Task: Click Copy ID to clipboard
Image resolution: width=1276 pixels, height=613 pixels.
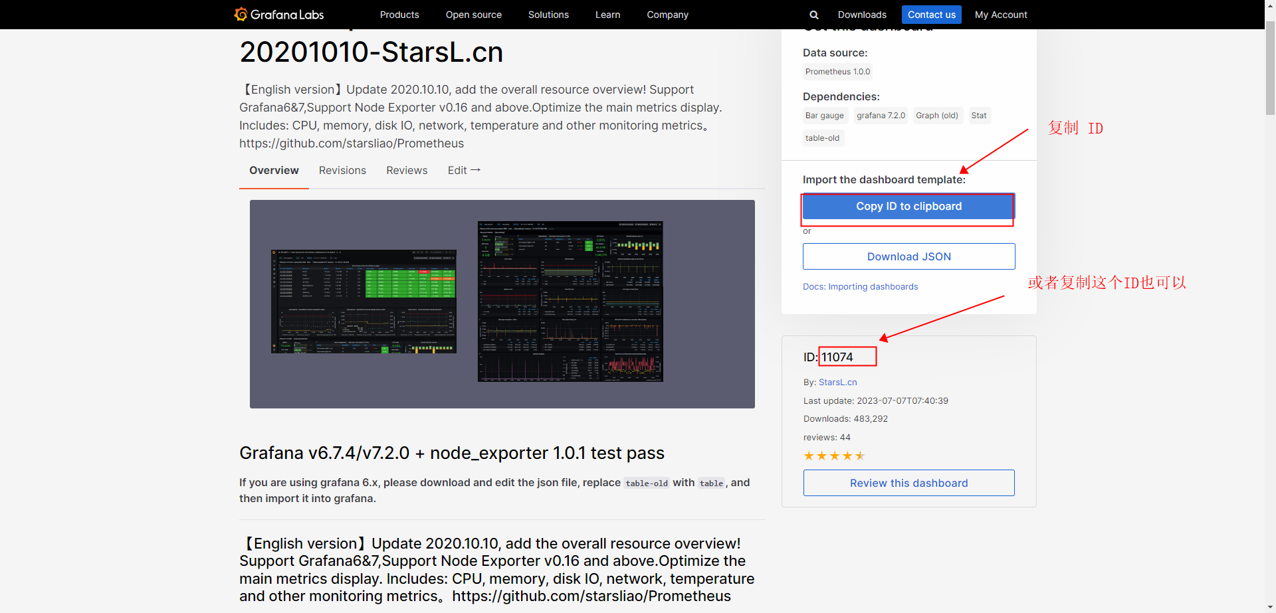Action: click(908, 207)
